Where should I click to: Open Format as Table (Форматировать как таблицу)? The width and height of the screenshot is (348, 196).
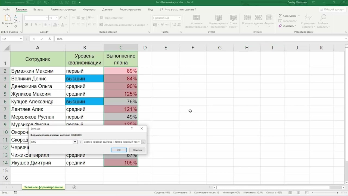(x=218, y=22)
